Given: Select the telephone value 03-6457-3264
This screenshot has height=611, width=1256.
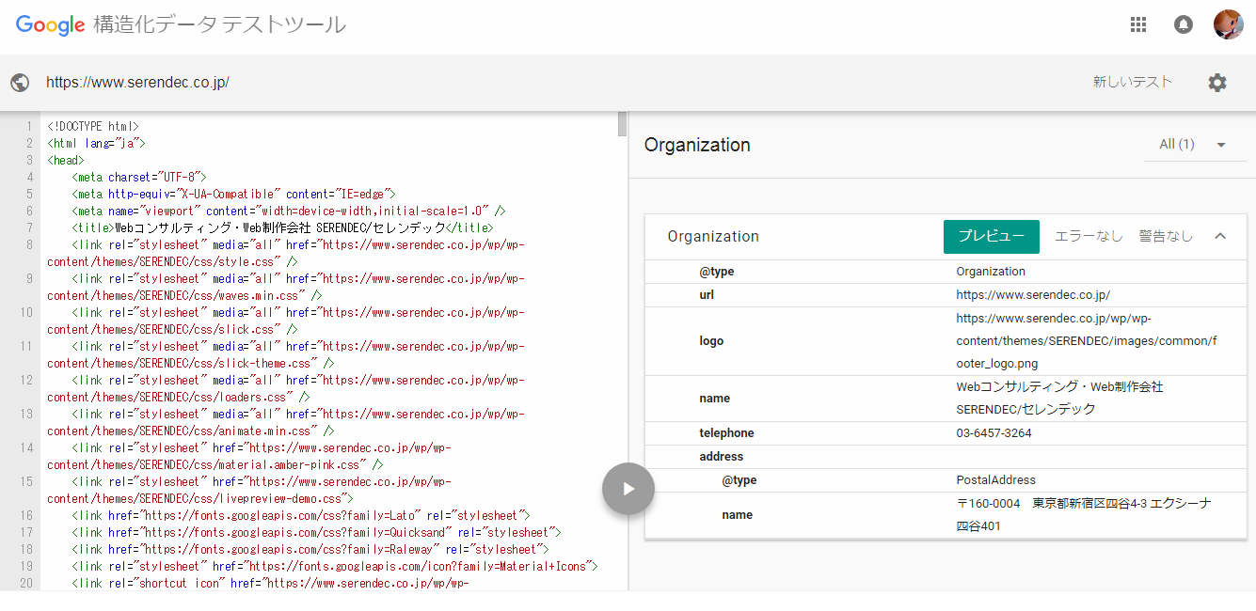Looking at the screenshot, I should [994, 433].
